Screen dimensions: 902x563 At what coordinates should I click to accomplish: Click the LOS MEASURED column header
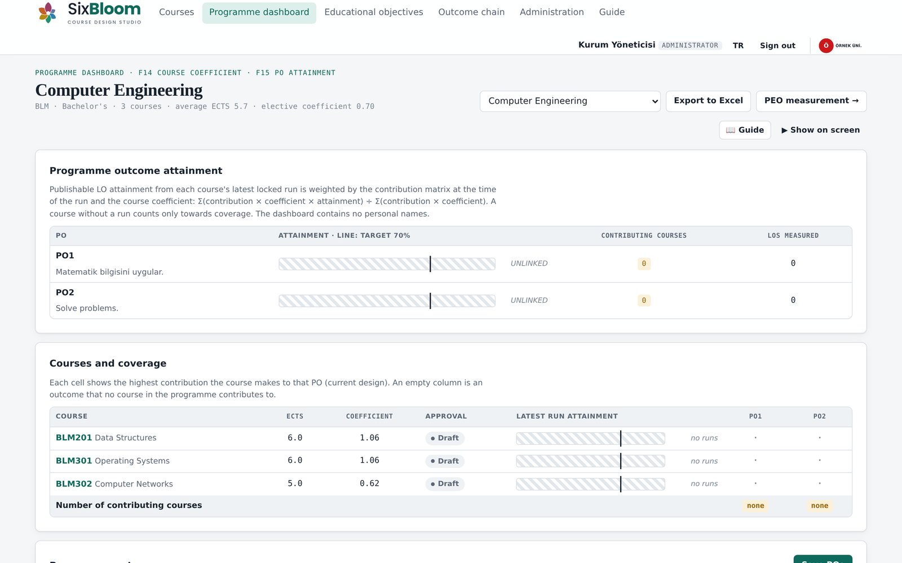tap(793, 236)
